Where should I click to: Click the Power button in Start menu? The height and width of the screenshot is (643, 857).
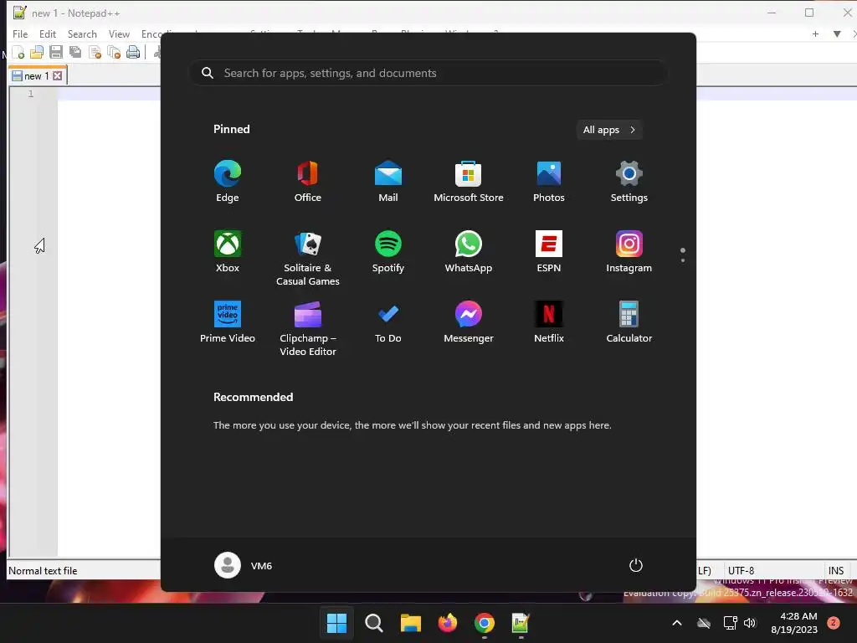coord(636,565)
